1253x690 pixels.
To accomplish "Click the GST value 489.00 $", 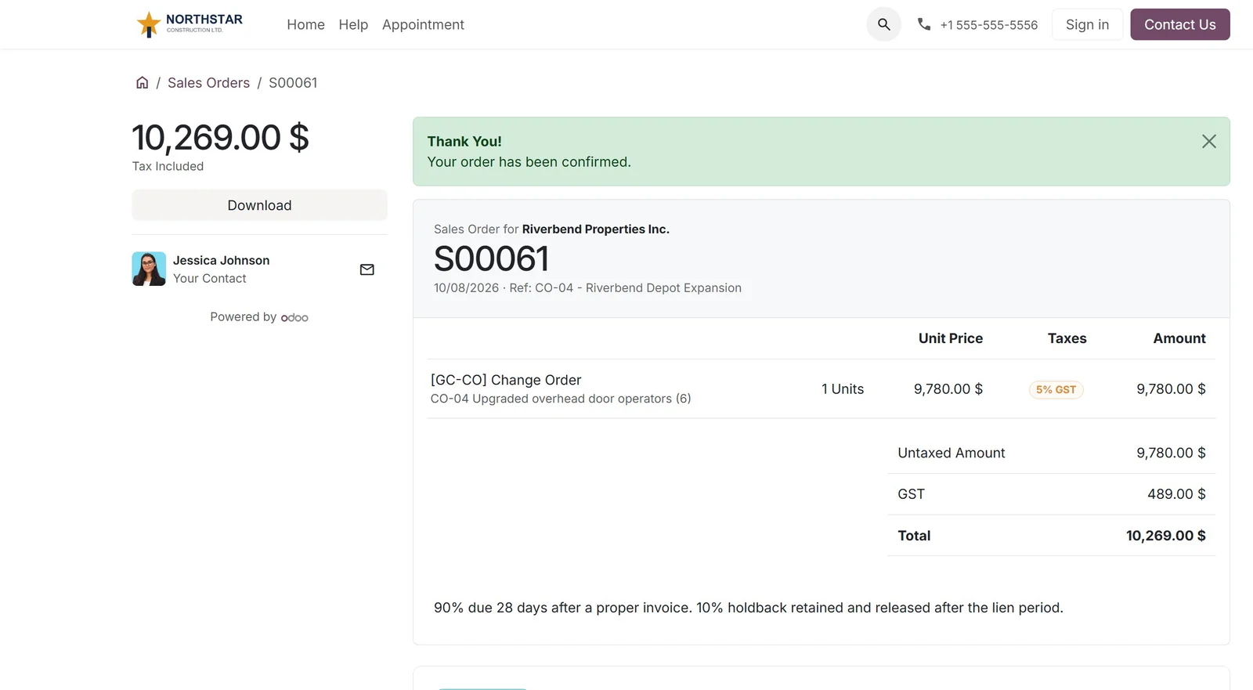I will coord(1176,494).
